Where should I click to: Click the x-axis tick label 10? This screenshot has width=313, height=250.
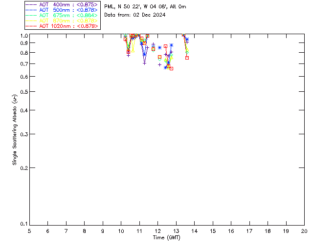click(121, 230)
